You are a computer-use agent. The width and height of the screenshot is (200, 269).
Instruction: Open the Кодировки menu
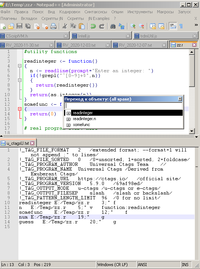(70, 12)
